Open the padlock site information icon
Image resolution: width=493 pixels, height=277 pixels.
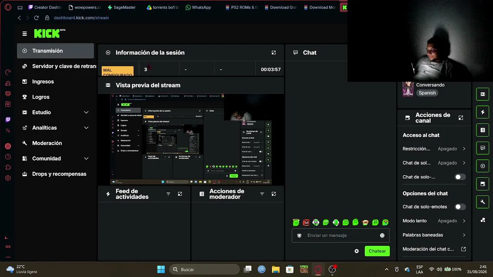47,18
